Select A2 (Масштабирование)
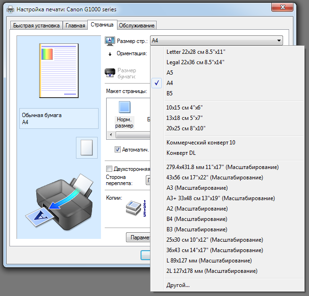This screenshot has width=309, height=296. pos(227,209)
